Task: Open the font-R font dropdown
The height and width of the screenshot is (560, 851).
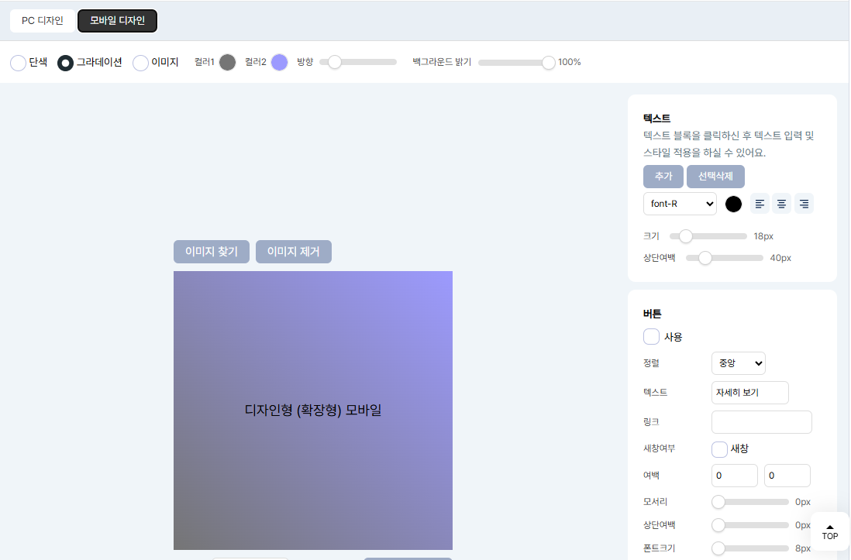Action: click(680, 204)
